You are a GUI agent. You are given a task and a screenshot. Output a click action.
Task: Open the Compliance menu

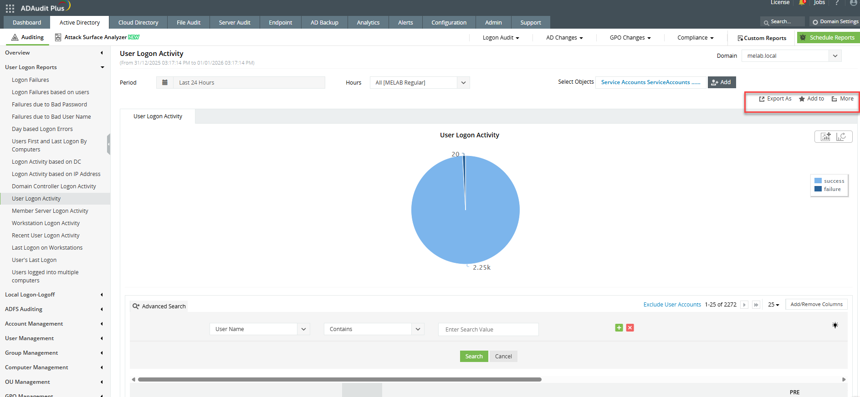[695, 38]
